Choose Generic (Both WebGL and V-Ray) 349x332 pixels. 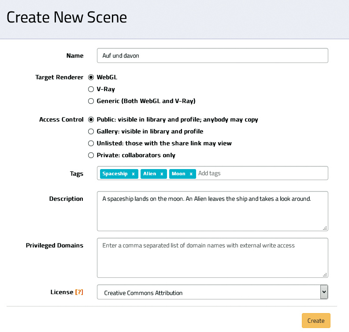click(91, 101)
